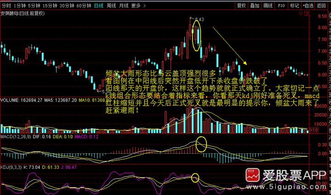Select the 15分钟 period tab
This screenshot has height=195, width=331.
pyautogui.click(x=50, y=6)
